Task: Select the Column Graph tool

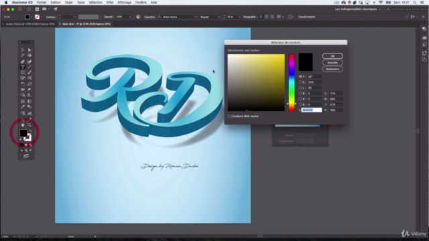Action: coord(29,113)
